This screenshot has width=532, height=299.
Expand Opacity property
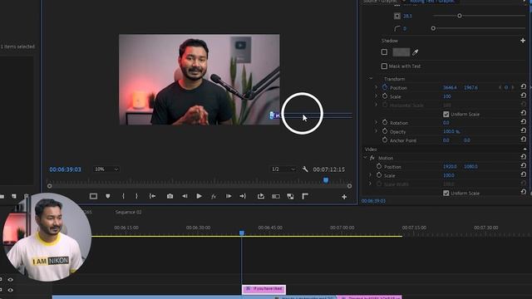coord(376,131)
